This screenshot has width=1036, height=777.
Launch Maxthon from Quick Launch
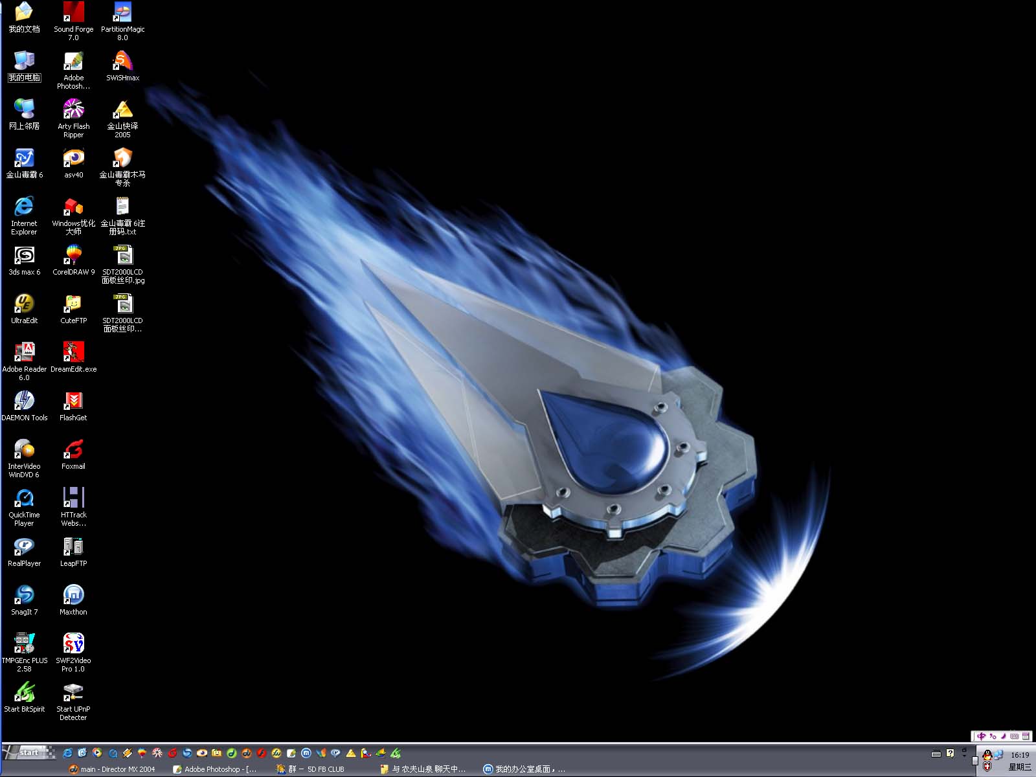[306, 753]
